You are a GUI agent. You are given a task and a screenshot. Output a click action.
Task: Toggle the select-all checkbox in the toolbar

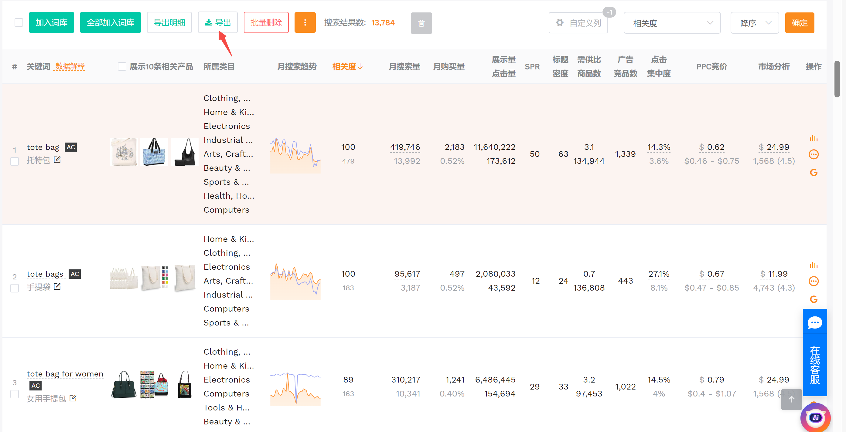tap(19, 23)
